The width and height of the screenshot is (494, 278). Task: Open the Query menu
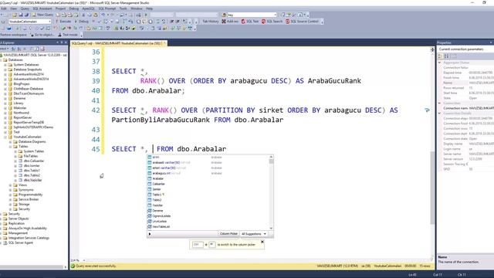(25, 8)
